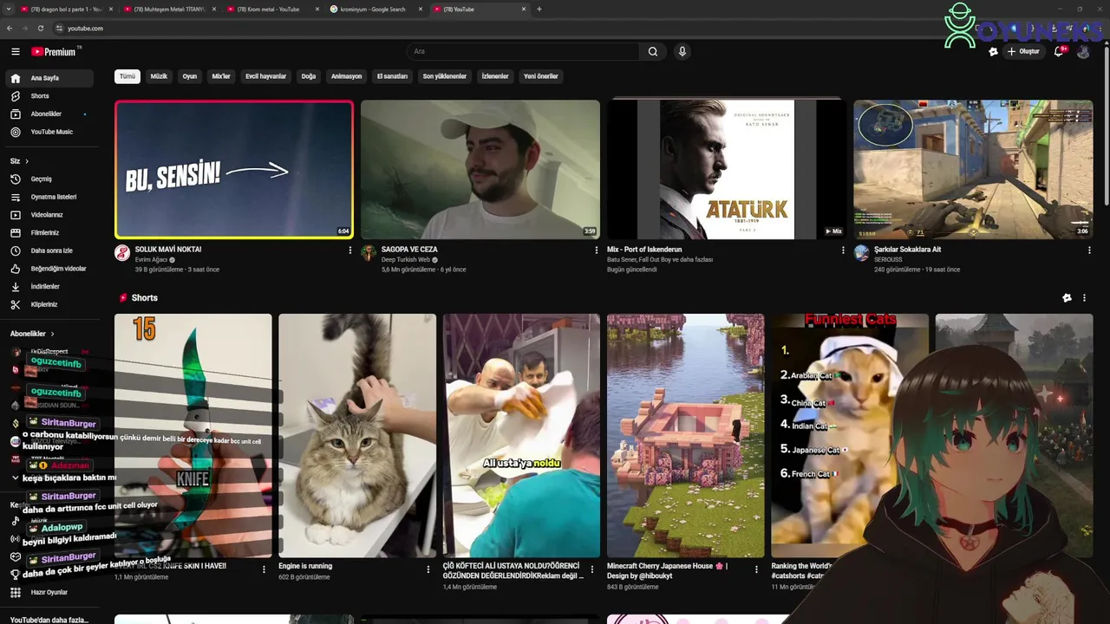Open options menu for SAGOPA VE CEZA
The height and width of the screenshot is (624, 1110).
click(x=597, y=250)
